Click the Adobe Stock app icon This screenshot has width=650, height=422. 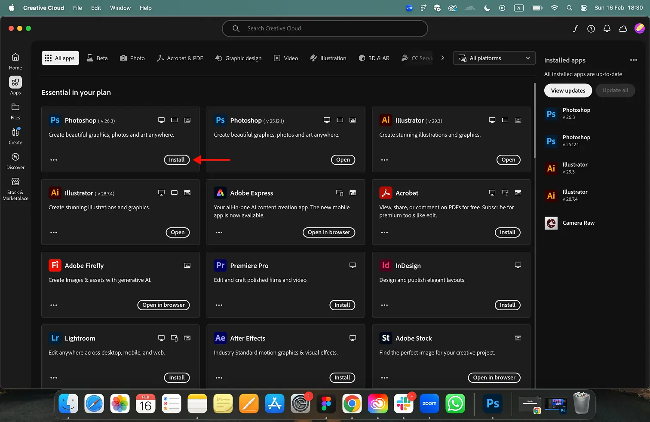[386, 338]
